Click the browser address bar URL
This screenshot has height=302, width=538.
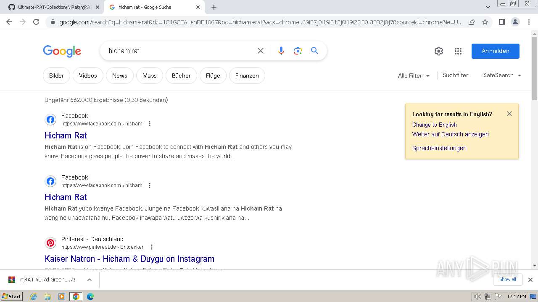[x=261, y=22]
